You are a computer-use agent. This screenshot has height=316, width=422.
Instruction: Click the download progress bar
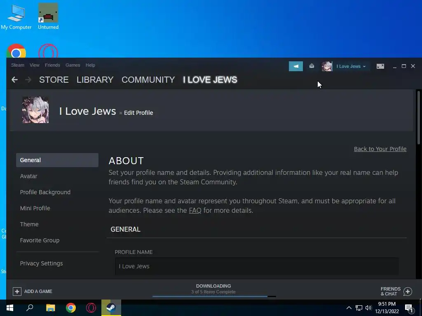pyautogui.click(x=214, y=296)
